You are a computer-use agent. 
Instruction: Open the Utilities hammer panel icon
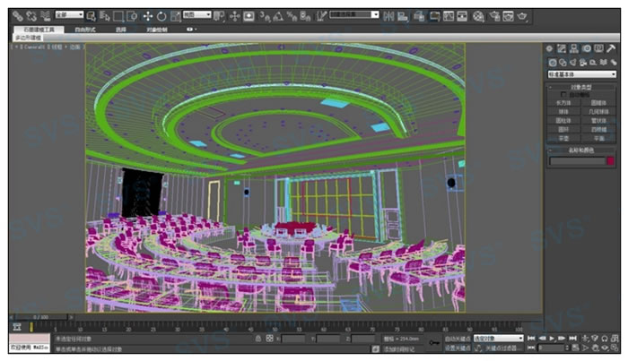pos(612,49)
